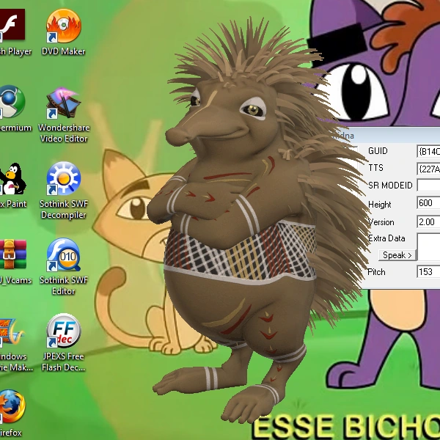Click the Extra Data text box

(428, 247)
